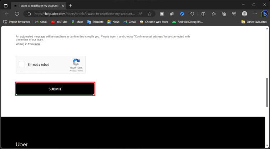This screenshot has width=270, height=149.
Task: Refresh the page with reload icon
Action: pos(16,13)
